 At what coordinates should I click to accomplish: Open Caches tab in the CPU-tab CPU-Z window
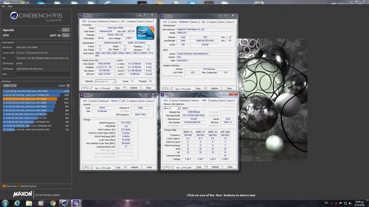point(93,21)
